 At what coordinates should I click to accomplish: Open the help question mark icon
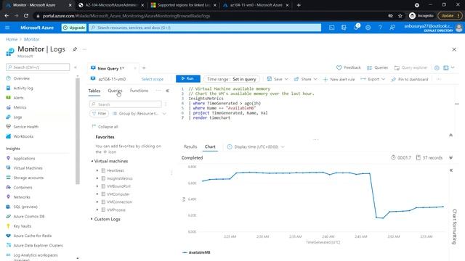point(380,28)
